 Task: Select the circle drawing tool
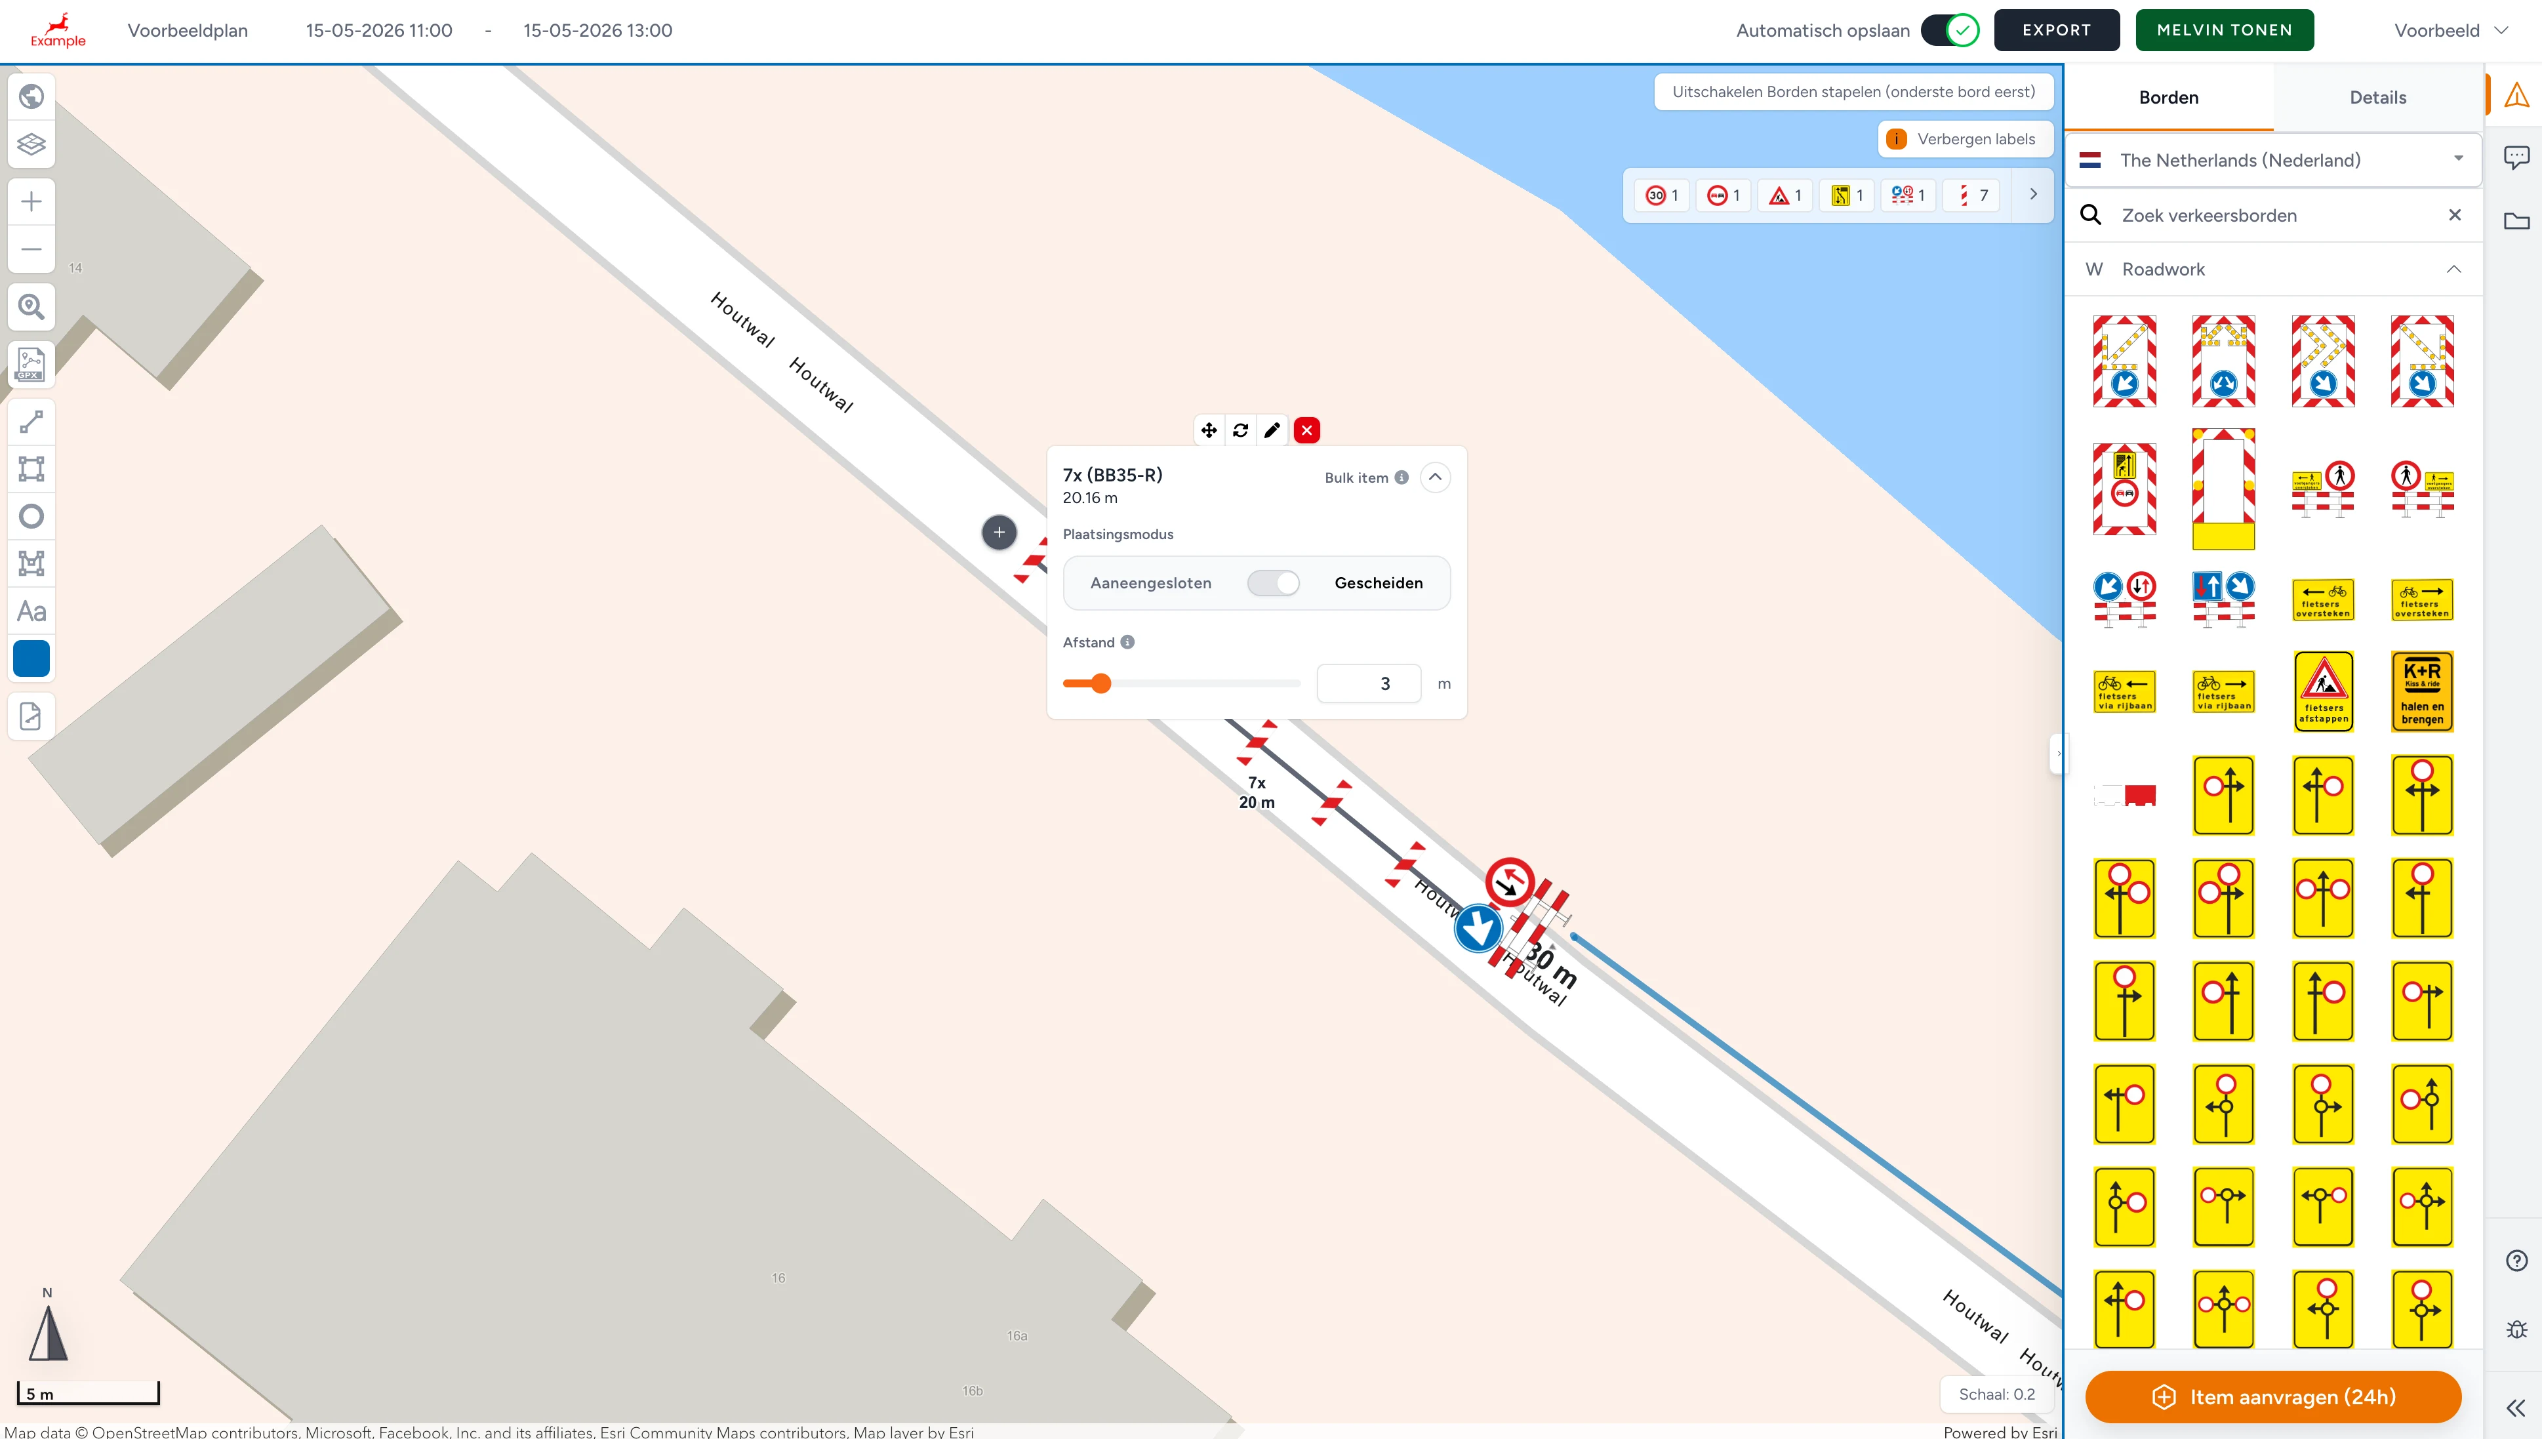coord(31,516)
